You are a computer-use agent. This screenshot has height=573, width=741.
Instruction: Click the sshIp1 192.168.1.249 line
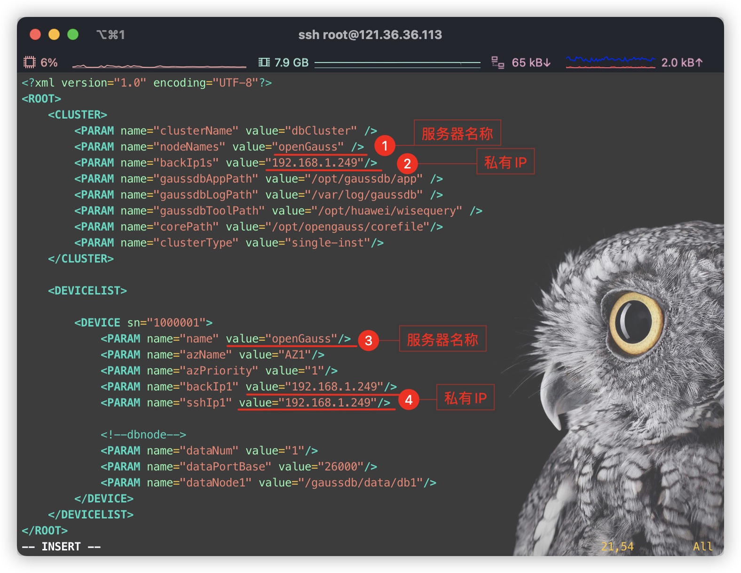click(x=245, y=403)
